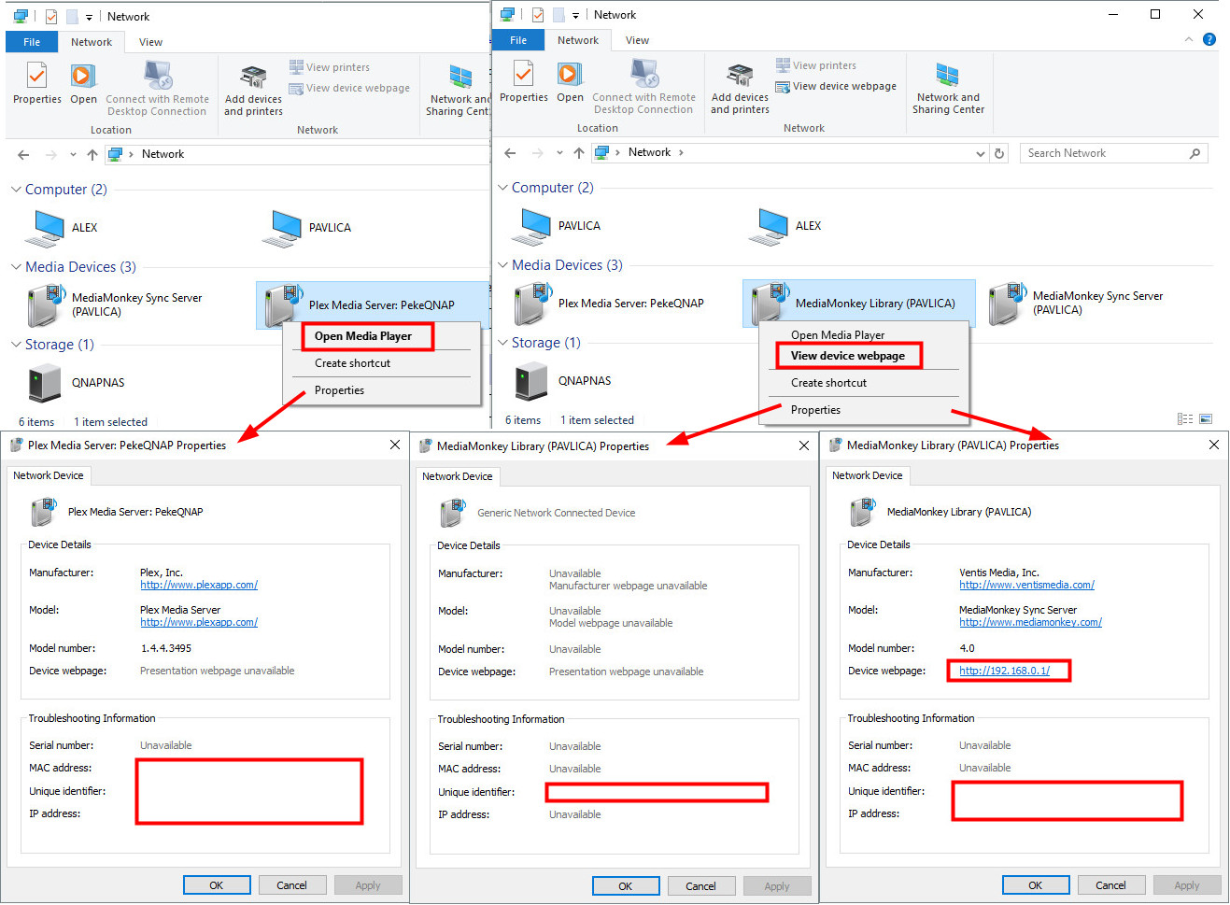Choose "View device webpage" from the context menu
This screenshot has height=905, width=1230.
(x=847, y=356)
